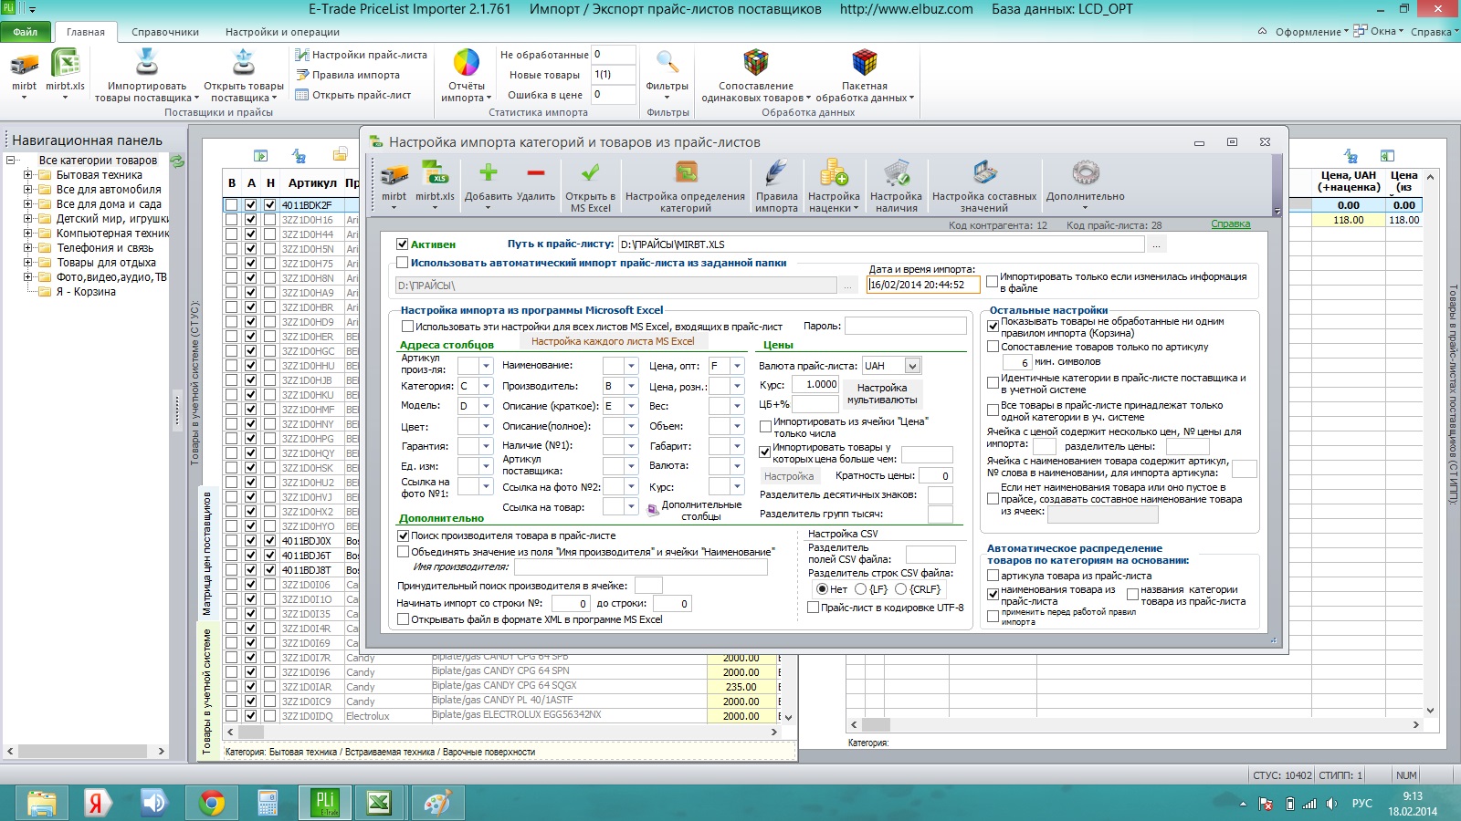Click the mirbt.xls icon in dialog toolbar
1461x821 pixels.
click(x=435, y=173)
